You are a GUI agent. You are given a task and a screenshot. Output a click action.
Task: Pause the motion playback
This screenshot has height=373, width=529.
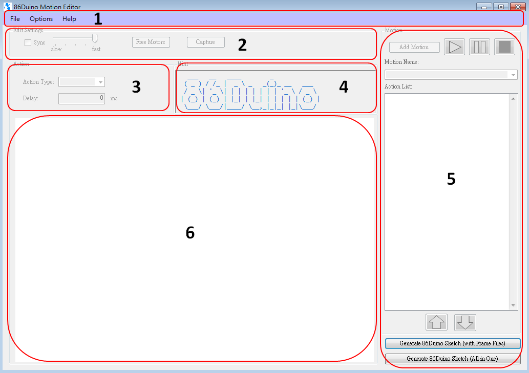[479, 47]
